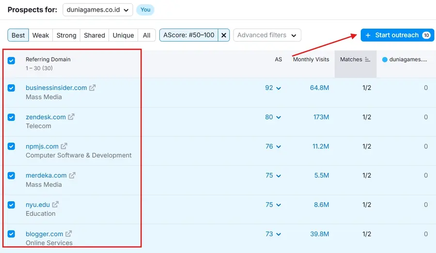Open blogger.com external link icon
The width and height of the screenshot is (436, 253).
(x=69, y=234)
